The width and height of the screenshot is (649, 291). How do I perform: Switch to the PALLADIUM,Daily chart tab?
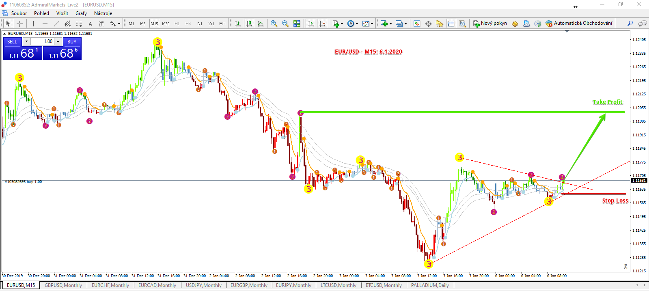[430, 285]
